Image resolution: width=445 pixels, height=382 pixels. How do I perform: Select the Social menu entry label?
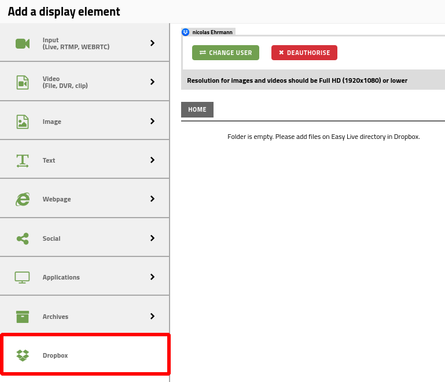(x=52, y=238)
